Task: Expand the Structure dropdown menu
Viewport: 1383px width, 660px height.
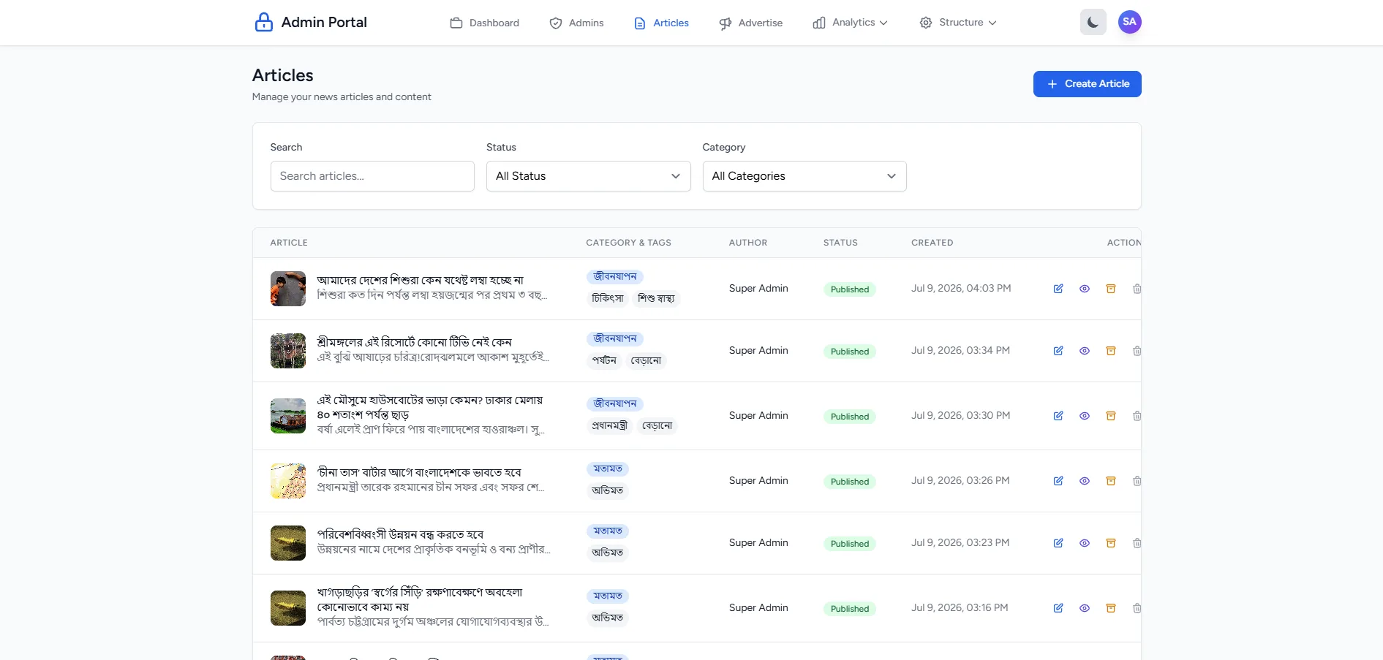Action: [957, 23]
